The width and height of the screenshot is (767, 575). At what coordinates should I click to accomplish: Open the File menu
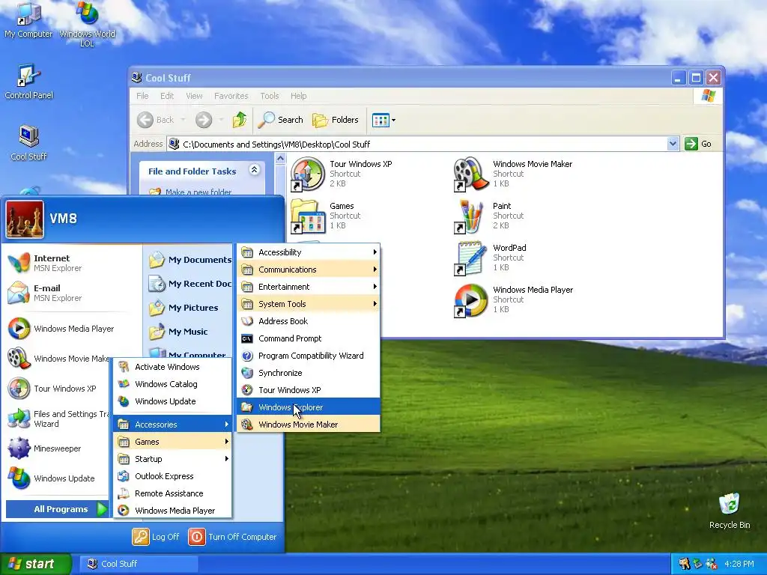click(142, 96)
